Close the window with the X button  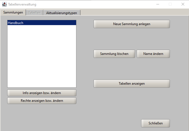tap(183, 4)
